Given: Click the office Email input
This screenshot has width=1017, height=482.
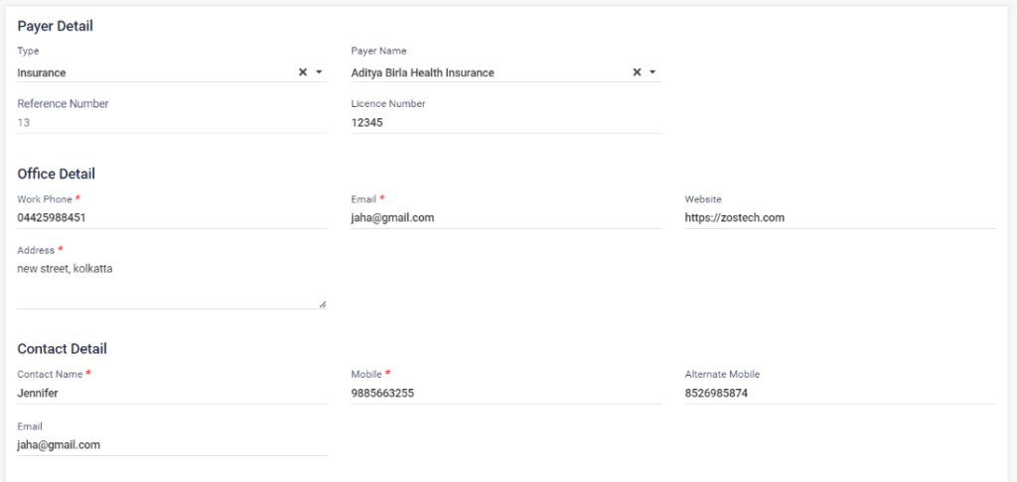Looking at the screenshot, I should pos(505,217).
